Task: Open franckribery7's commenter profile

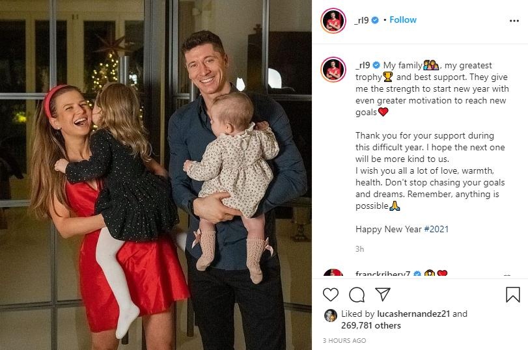Action: coord(383,274)
